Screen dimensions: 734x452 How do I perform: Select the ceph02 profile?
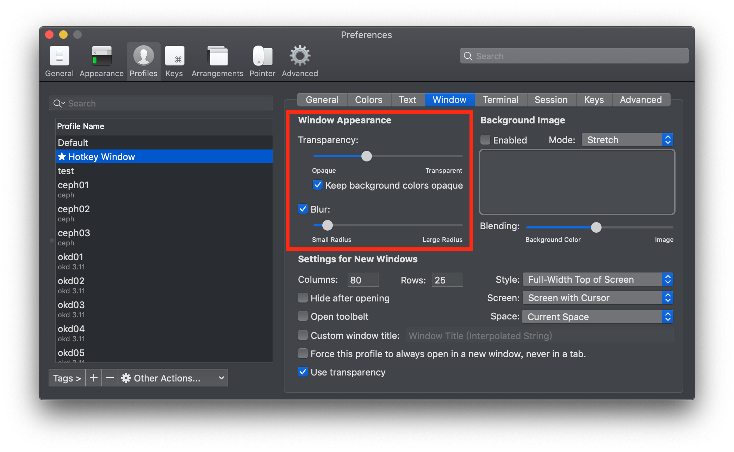74,209
